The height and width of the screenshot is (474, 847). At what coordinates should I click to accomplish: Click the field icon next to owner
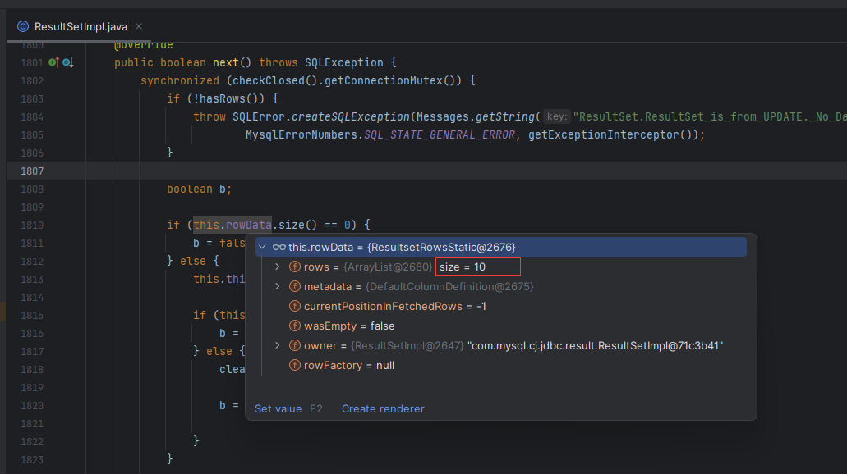tap(294, 345)
